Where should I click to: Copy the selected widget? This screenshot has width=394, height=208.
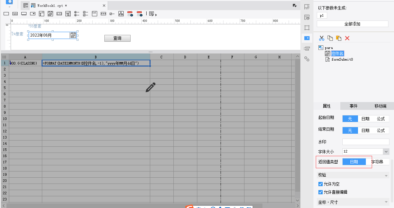point(330,38)
